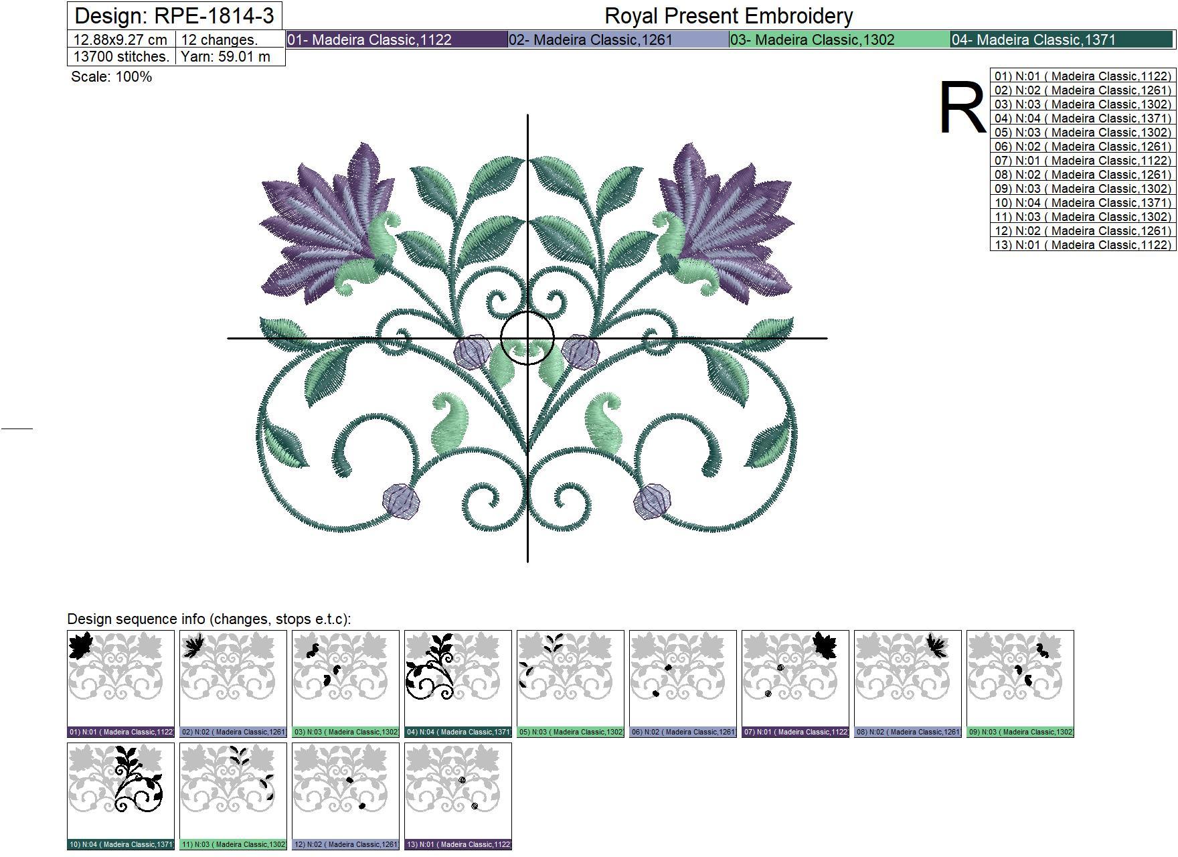Click the Scale: 100% text
The height and width of the screenshot is (857, 1178).
[112, 77]
